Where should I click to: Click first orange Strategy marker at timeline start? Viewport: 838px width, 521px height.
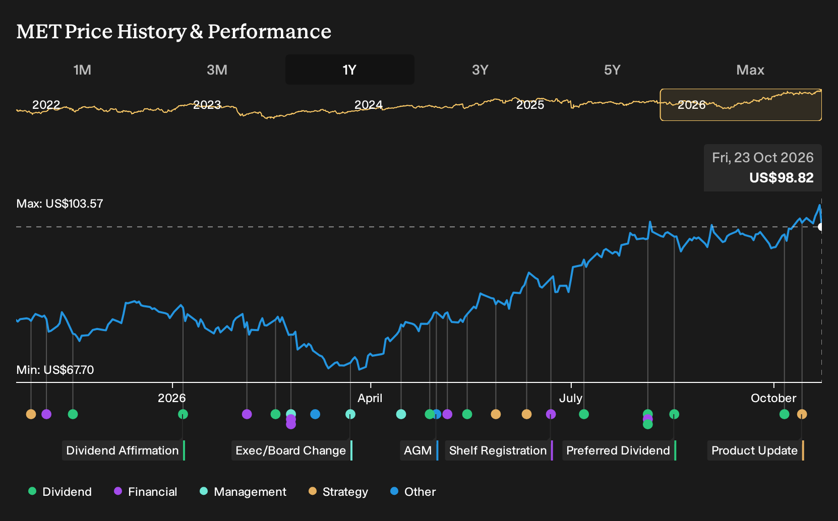coord(31,414)
